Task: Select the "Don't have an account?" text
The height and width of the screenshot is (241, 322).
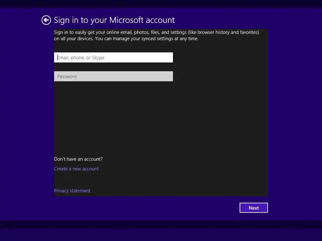Action: click(x=78, y=159)
